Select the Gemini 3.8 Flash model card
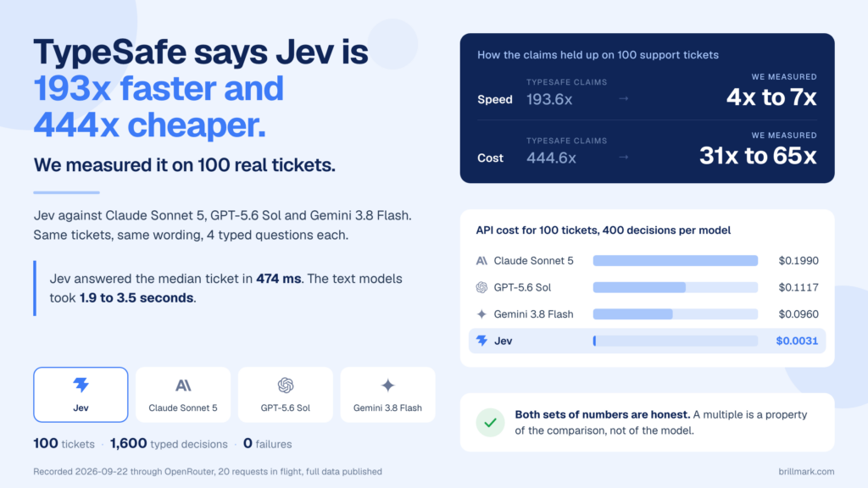Image resolution: width=868 pixels, height=488 pixels. (x=388, y=395)
